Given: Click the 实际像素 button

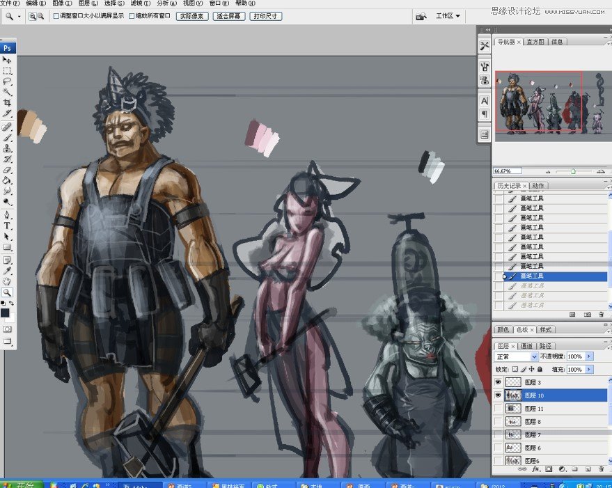Looking at the screenshot, I should point(192,17).
